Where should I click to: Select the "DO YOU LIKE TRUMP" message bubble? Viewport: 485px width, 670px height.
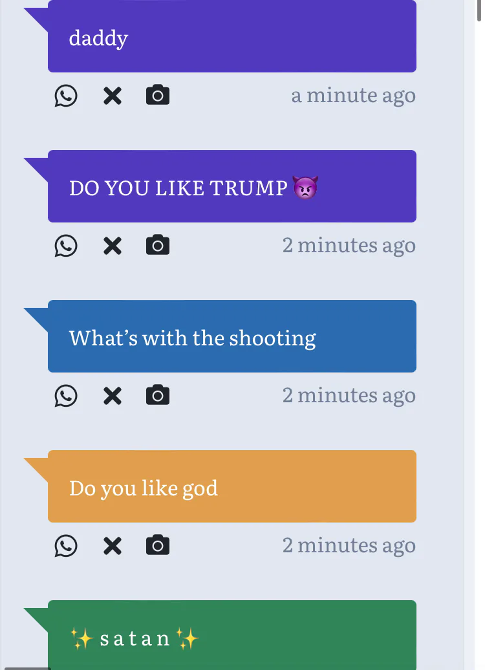232,186
